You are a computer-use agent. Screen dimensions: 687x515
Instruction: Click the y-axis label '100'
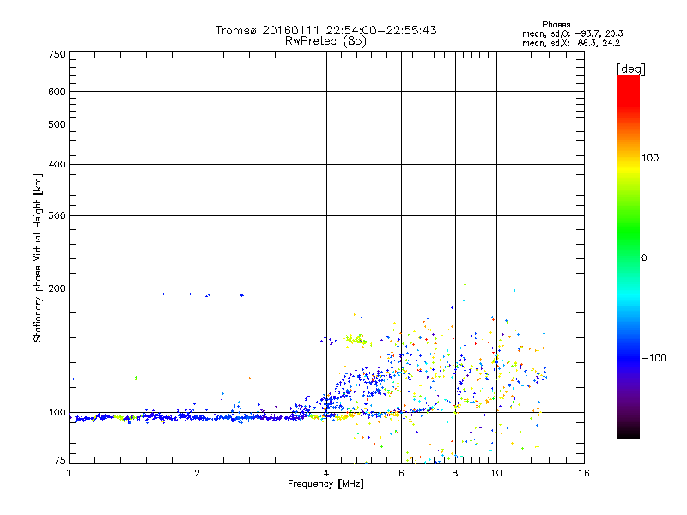pyautogui.click(x=57, y=413)
